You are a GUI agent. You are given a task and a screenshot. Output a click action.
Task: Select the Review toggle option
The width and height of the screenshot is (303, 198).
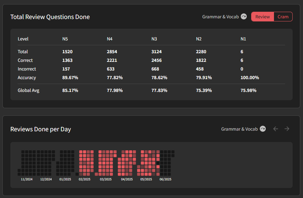tap(263, 17)
